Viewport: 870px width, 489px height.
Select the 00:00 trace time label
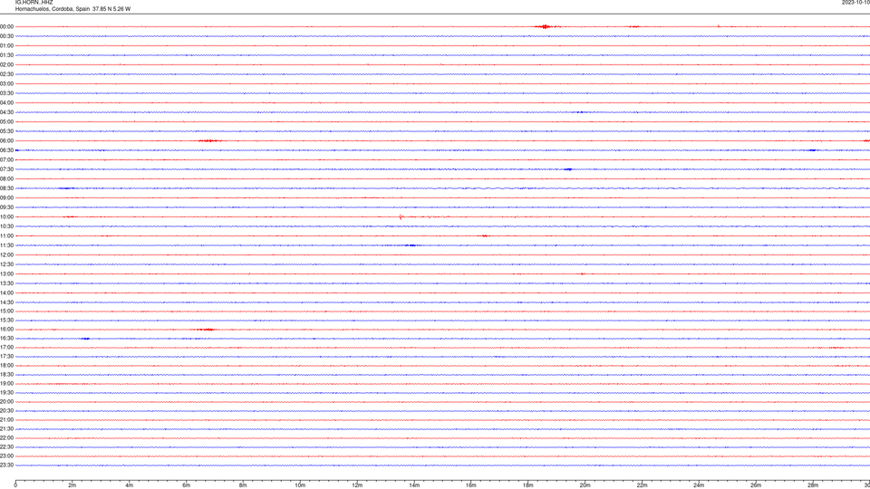pos(6,26)
